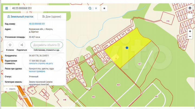Click the search magnifier icon
Image resolution: width=195 pixels, height=109 pixels.
90,8
